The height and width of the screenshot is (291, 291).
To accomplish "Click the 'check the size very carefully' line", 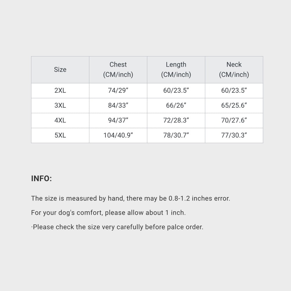I will (117, 227).
